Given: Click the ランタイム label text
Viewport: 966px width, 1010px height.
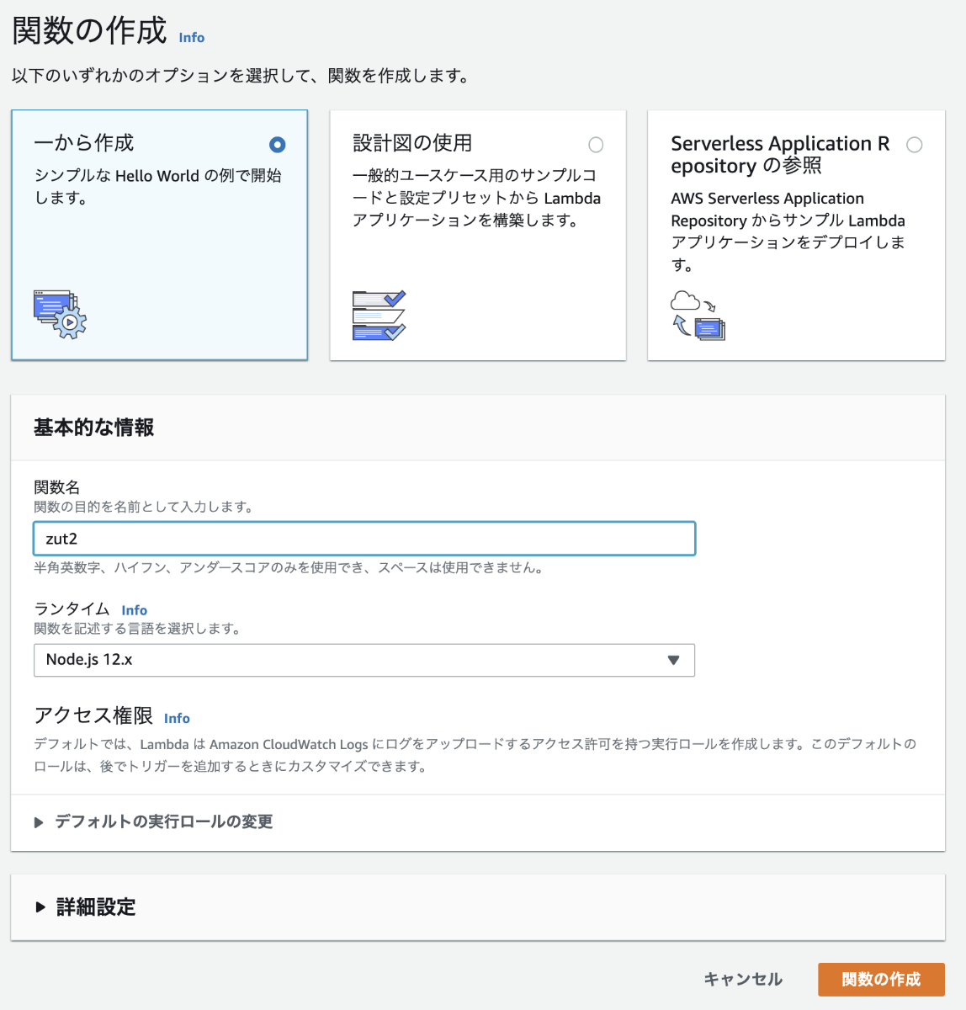Looking at the screenshot, I should tap(72, 609).
